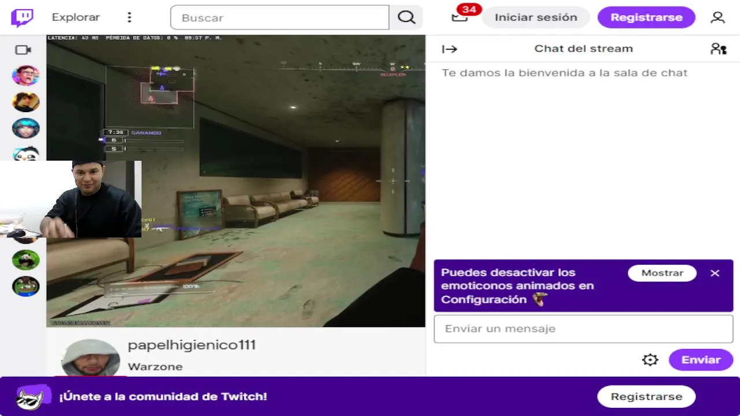Open the Twitch home logo

(x=22, y=17)
